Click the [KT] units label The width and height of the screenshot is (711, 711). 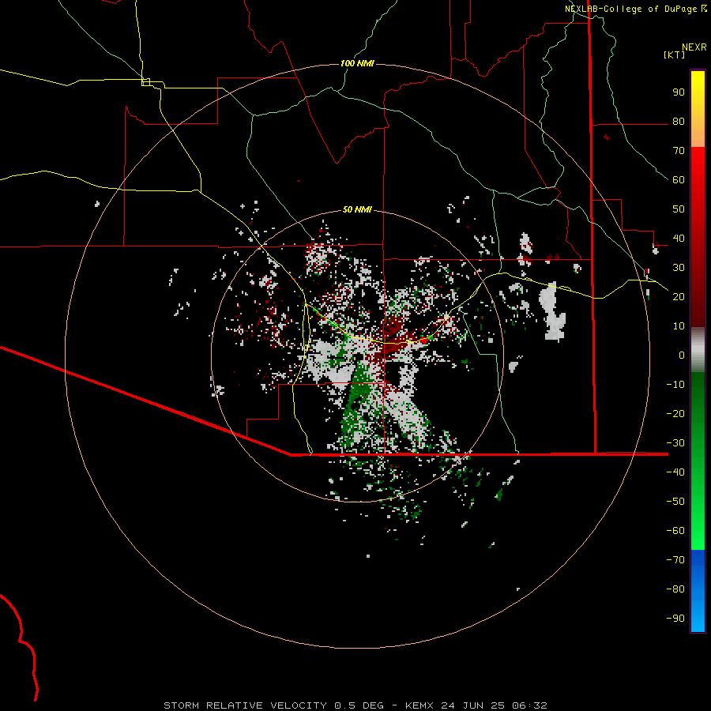coord(675,55)
